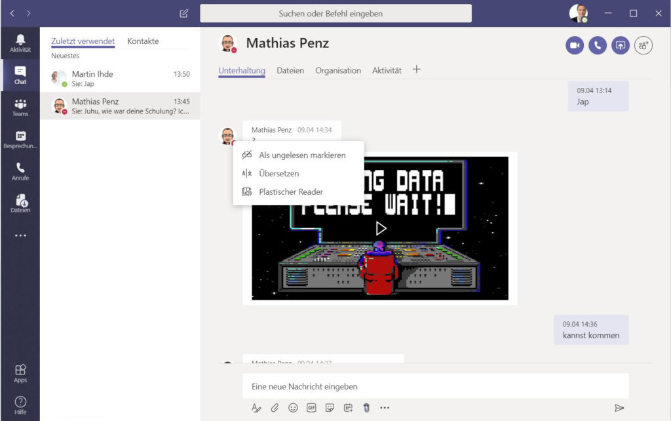Start a new chat with compose icon
671x421 pixels.
click(184, 13)
